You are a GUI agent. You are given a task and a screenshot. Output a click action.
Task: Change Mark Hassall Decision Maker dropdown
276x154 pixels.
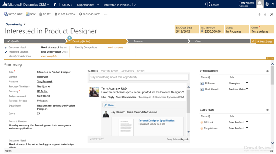tap(247, 89)
